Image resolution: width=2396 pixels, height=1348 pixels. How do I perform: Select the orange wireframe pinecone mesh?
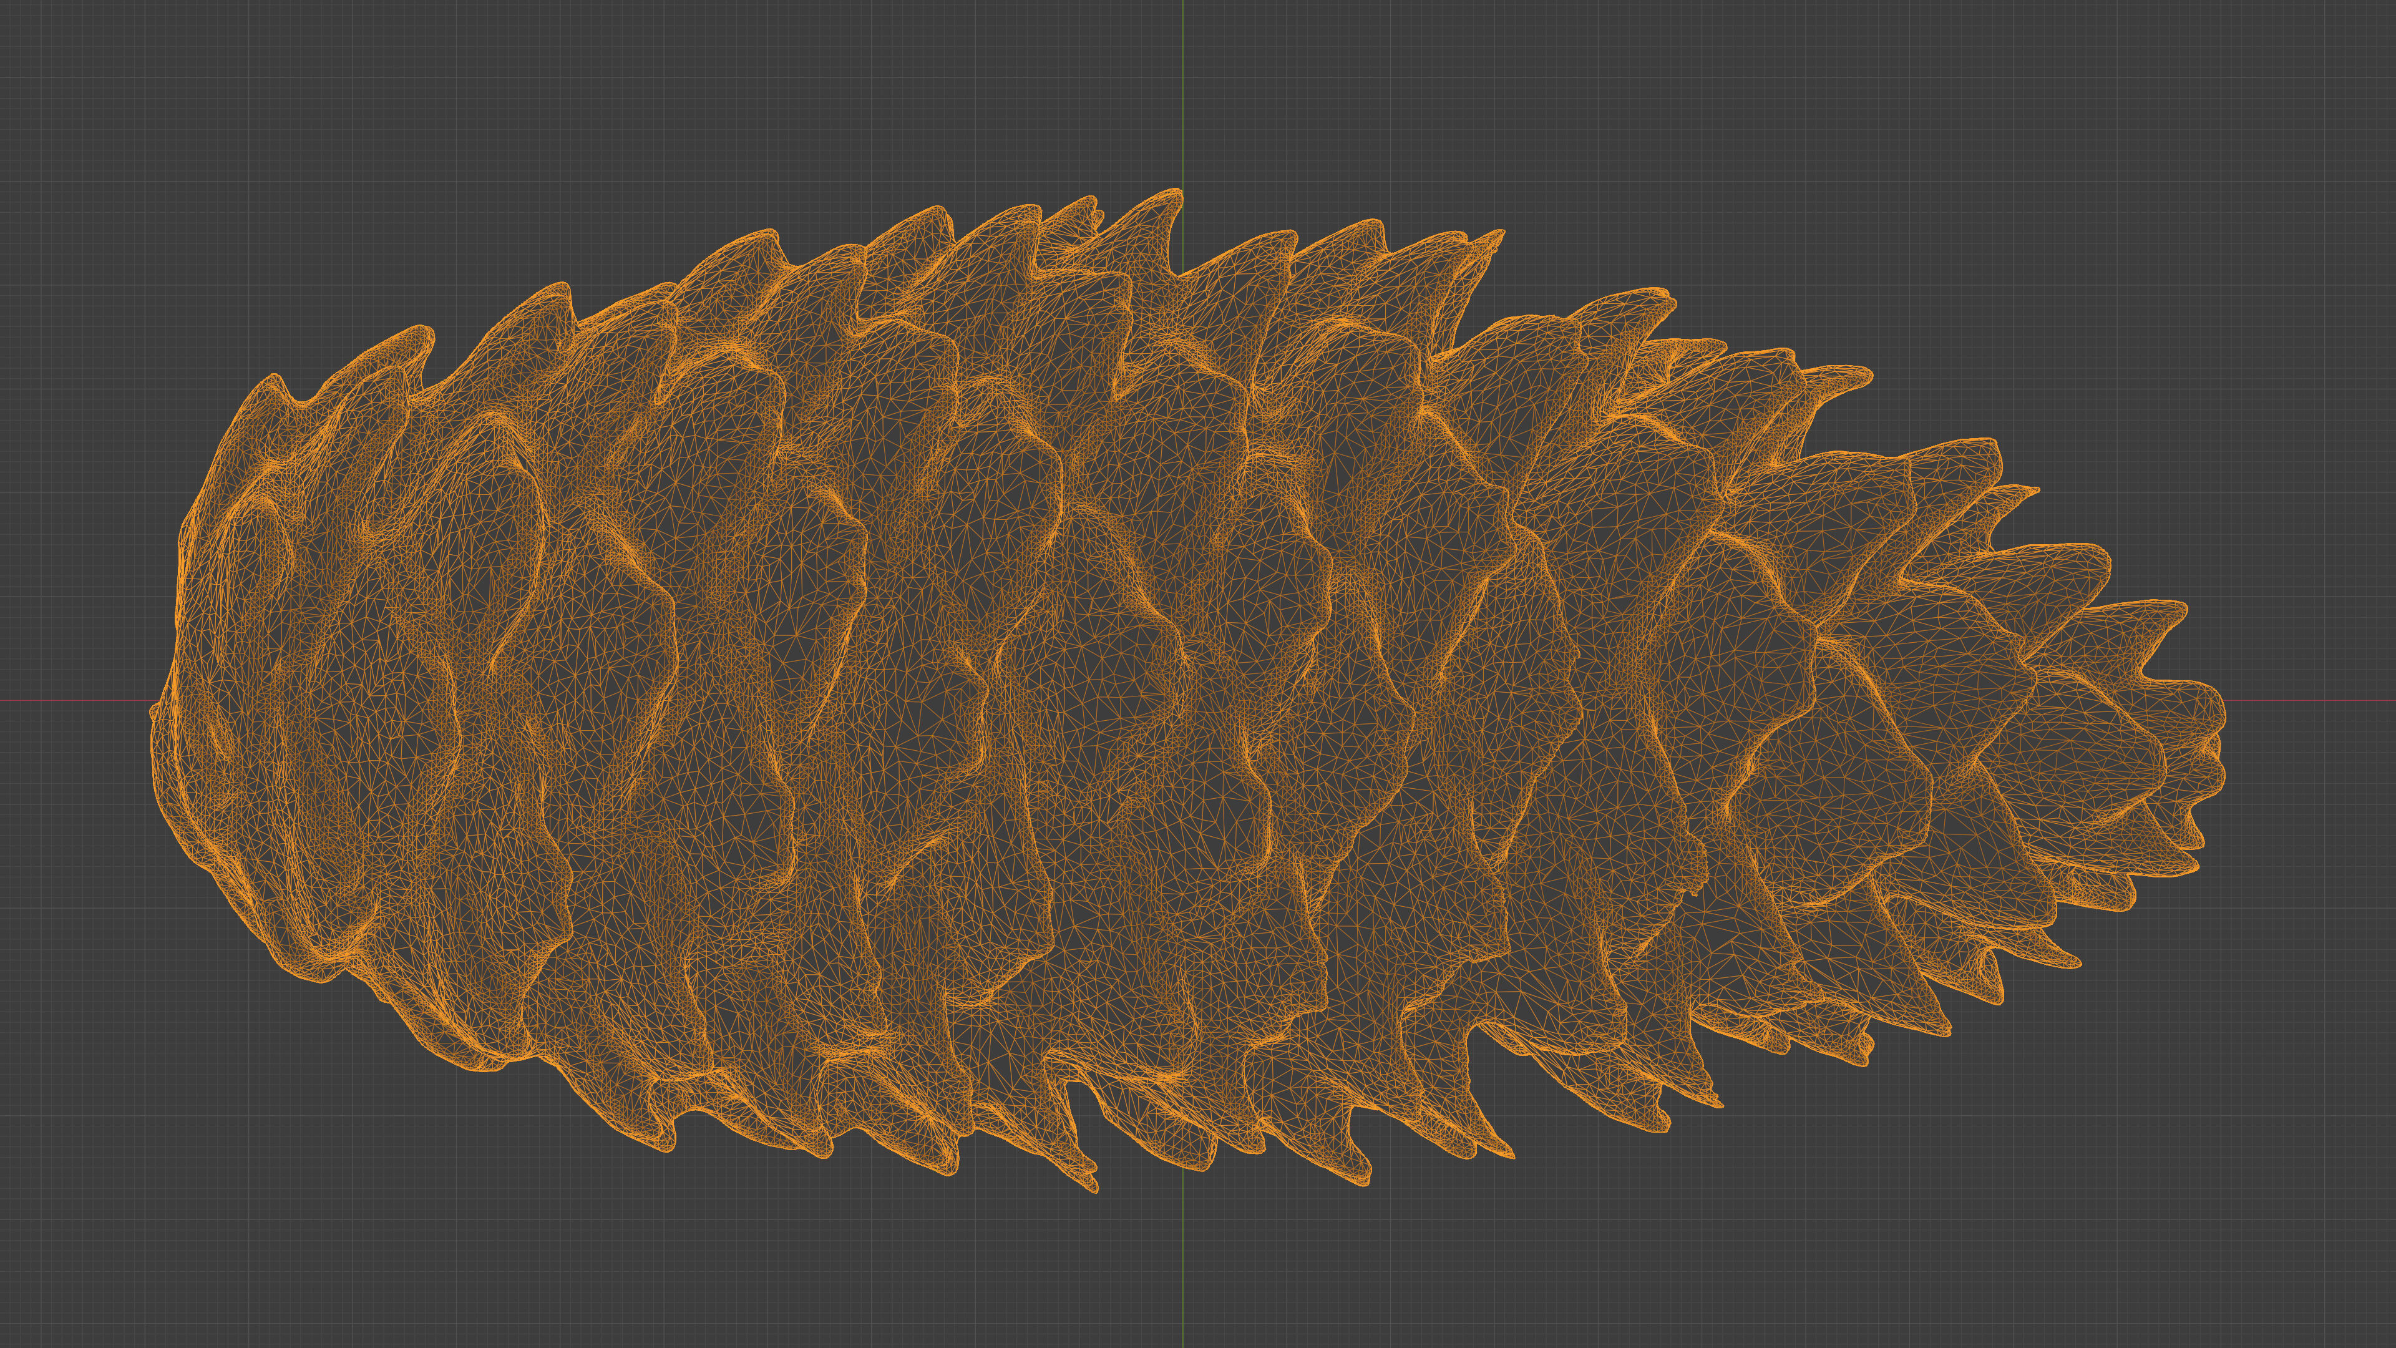[1188, 690]
